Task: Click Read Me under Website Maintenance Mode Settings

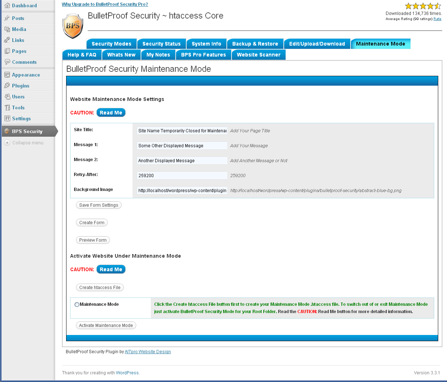Action: tap(111, 113)
